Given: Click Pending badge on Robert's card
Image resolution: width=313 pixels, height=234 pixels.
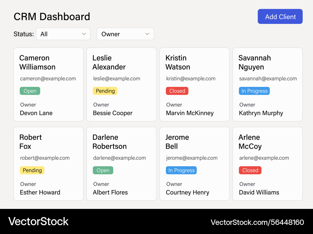Looking at the screenshot, I should (32, 170).
